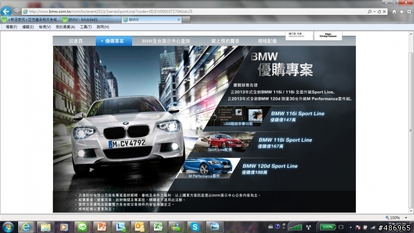This screenshot has width=414, height=233.
Task: Open Windows Explorer folder taskbar icon
Action: pos(45,227)
